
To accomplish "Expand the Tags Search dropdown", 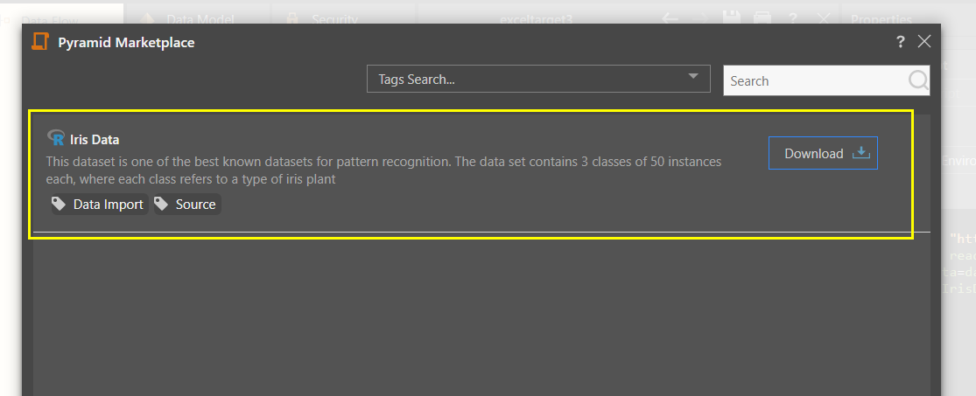I will click(693, 77).
